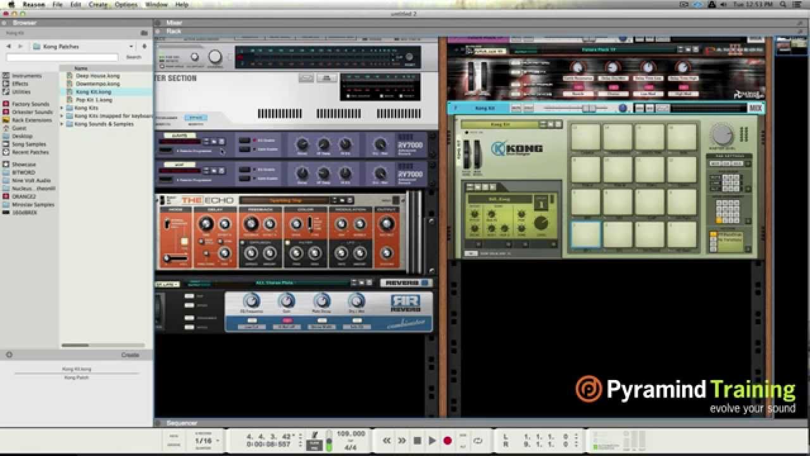The image size is (810, 456).
Task: Click the red Record button in transport
Action: click(447, 440)
